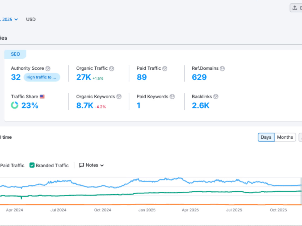Click the -4.2% organic keywords change
The height and width of the screenshot is (226, 302).
(100, 107)
